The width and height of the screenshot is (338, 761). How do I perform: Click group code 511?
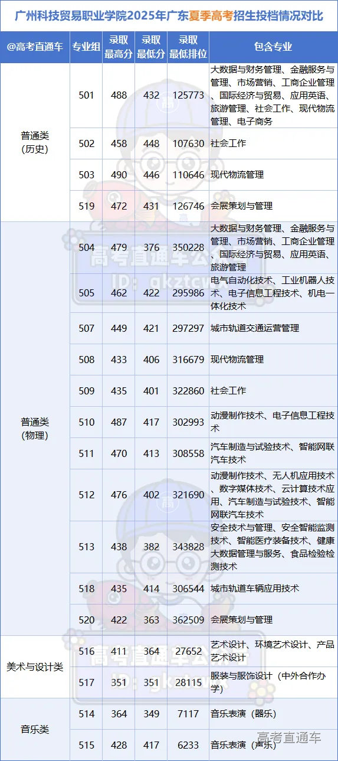86,453
